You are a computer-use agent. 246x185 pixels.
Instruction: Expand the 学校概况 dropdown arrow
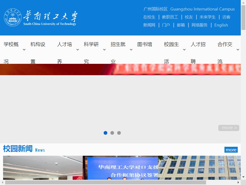(x=24, y=50)
